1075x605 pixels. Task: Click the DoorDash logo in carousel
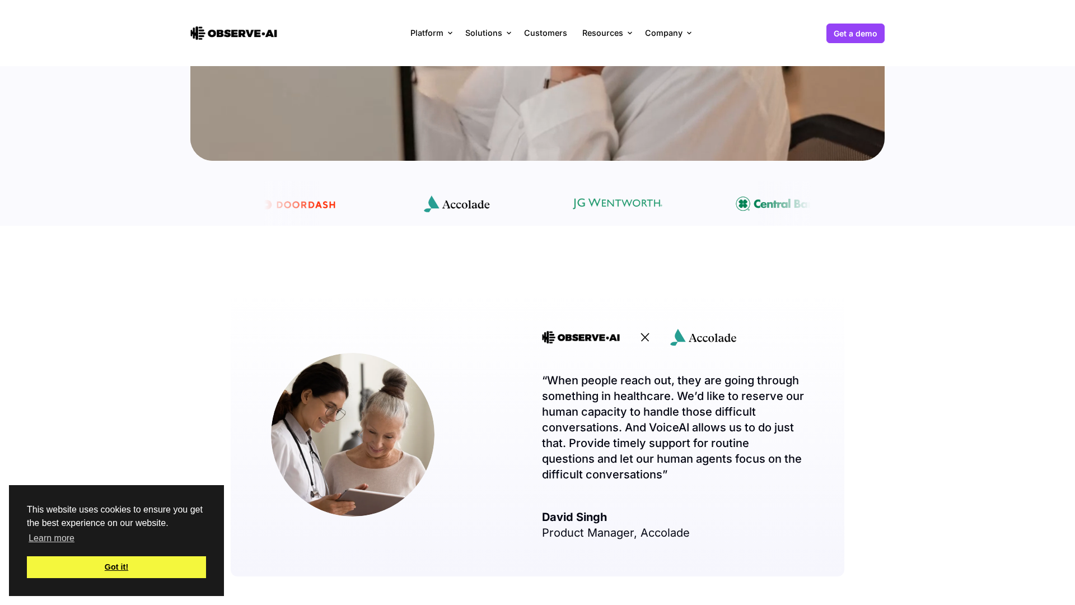(x=300, y=204)
